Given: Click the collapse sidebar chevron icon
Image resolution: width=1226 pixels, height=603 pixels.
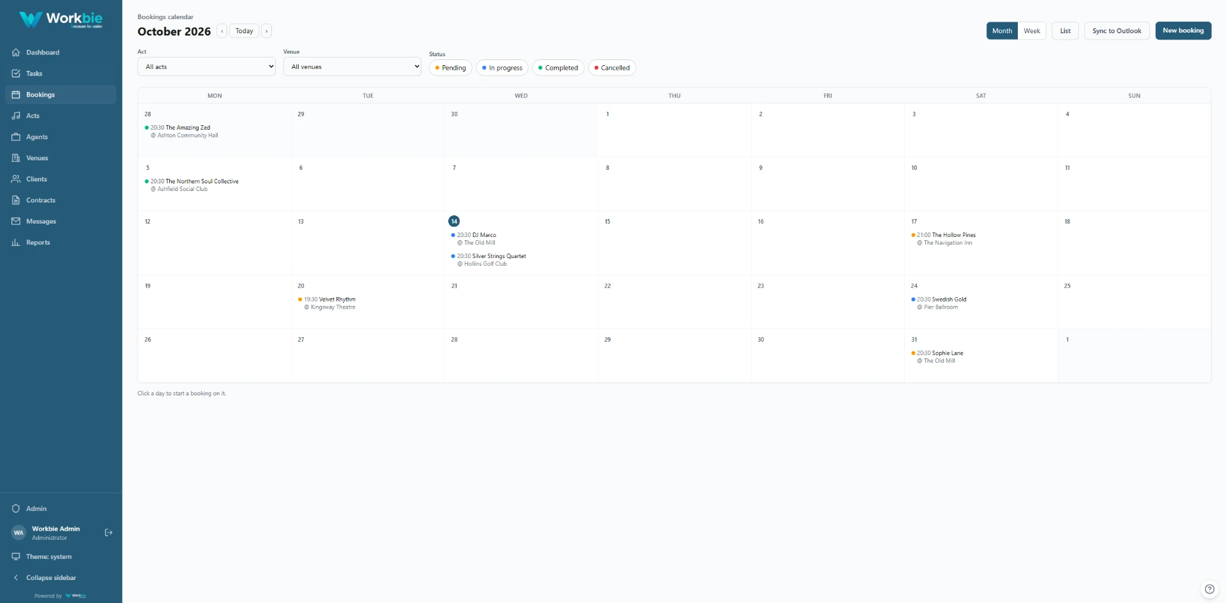Looking at the screenshot, I should click(x=16, y=577).
